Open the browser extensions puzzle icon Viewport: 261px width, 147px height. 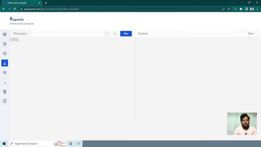coord(241,9)
